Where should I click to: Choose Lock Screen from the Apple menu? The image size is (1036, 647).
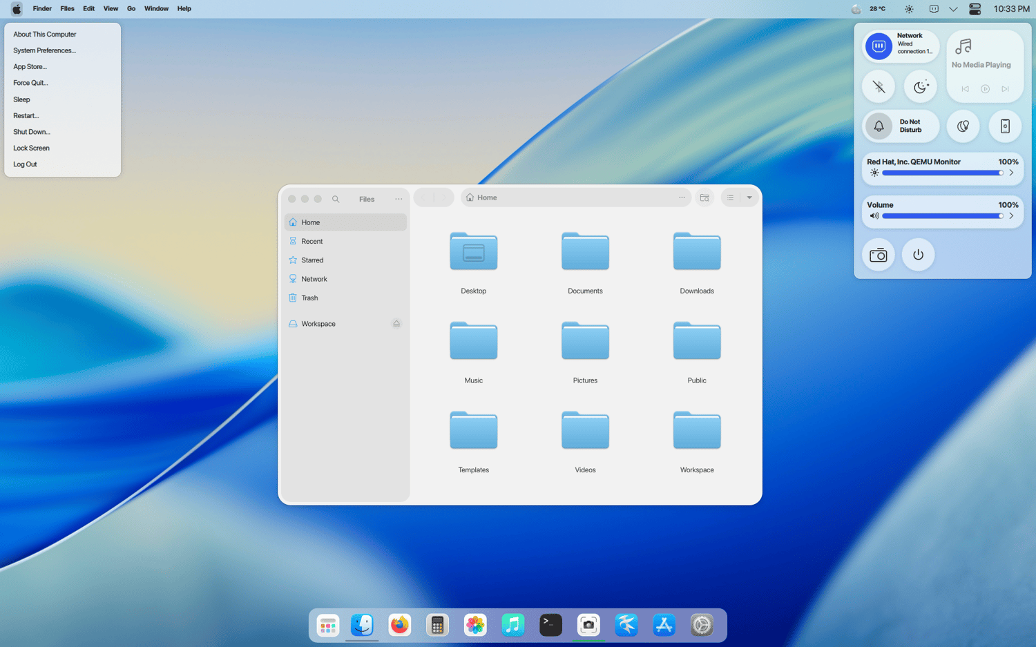point(31,148)
